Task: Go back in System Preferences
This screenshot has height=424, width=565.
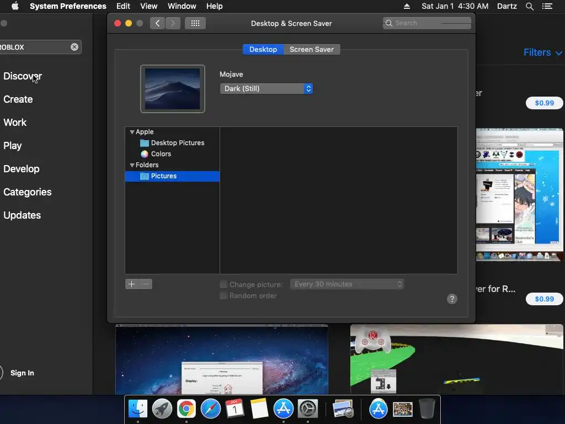Action: (x=157, y=23)
